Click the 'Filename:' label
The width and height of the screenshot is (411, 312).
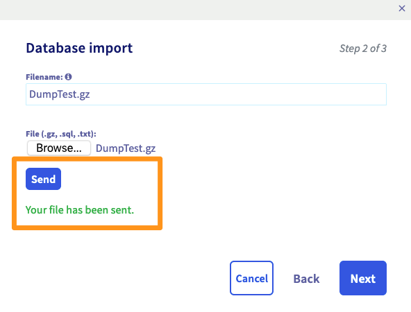(x=44, y=77)
